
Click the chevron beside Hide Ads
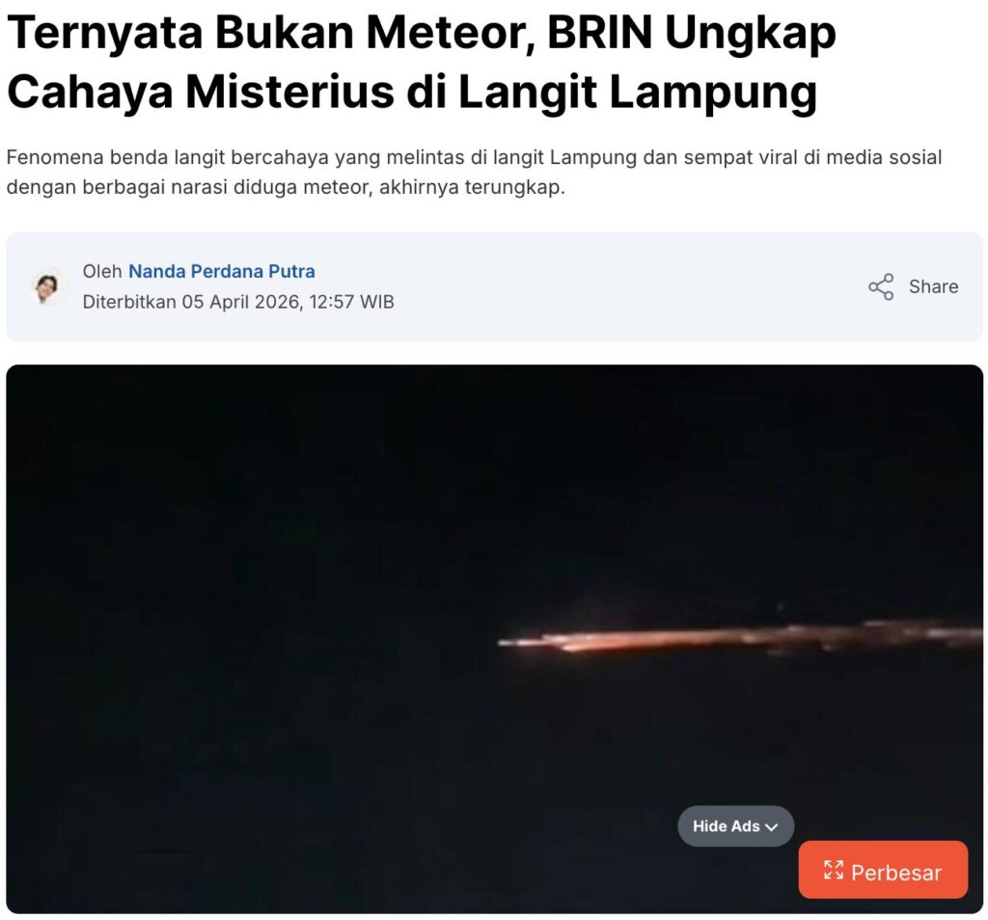pos(771,826)
